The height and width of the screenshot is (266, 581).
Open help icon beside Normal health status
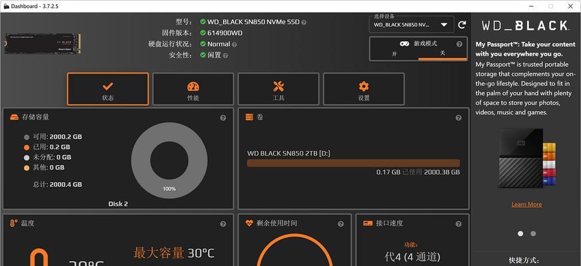[x=234, y=45]
